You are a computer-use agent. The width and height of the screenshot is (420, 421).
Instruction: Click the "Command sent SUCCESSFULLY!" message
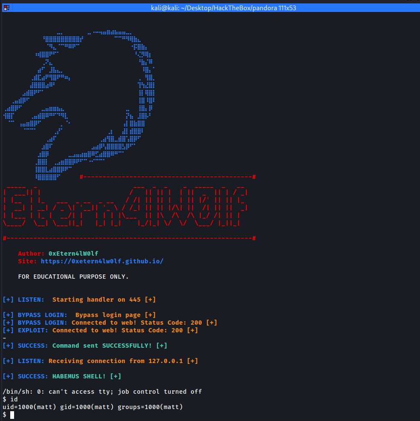104,346
